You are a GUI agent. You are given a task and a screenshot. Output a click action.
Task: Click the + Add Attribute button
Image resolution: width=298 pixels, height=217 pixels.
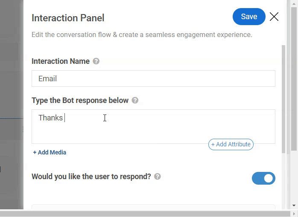tap(231, 145)
